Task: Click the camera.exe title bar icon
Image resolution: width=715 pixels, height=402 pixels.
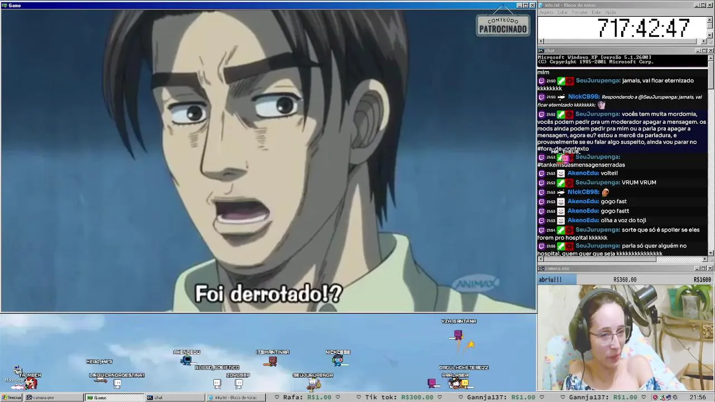Action: point(541,269)
